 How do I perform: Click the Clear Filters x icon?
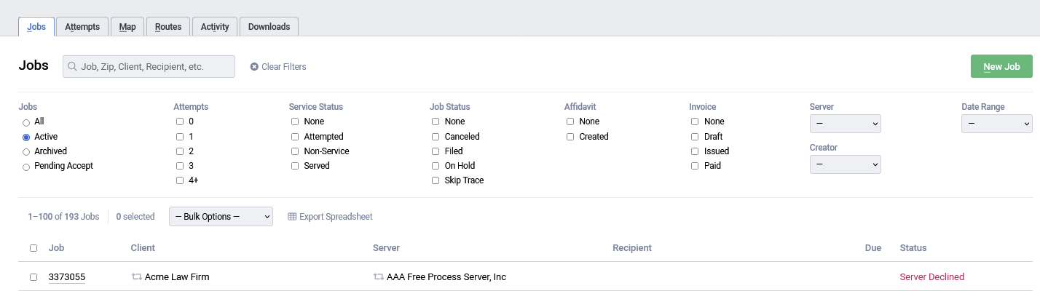[x=254, y=67]
